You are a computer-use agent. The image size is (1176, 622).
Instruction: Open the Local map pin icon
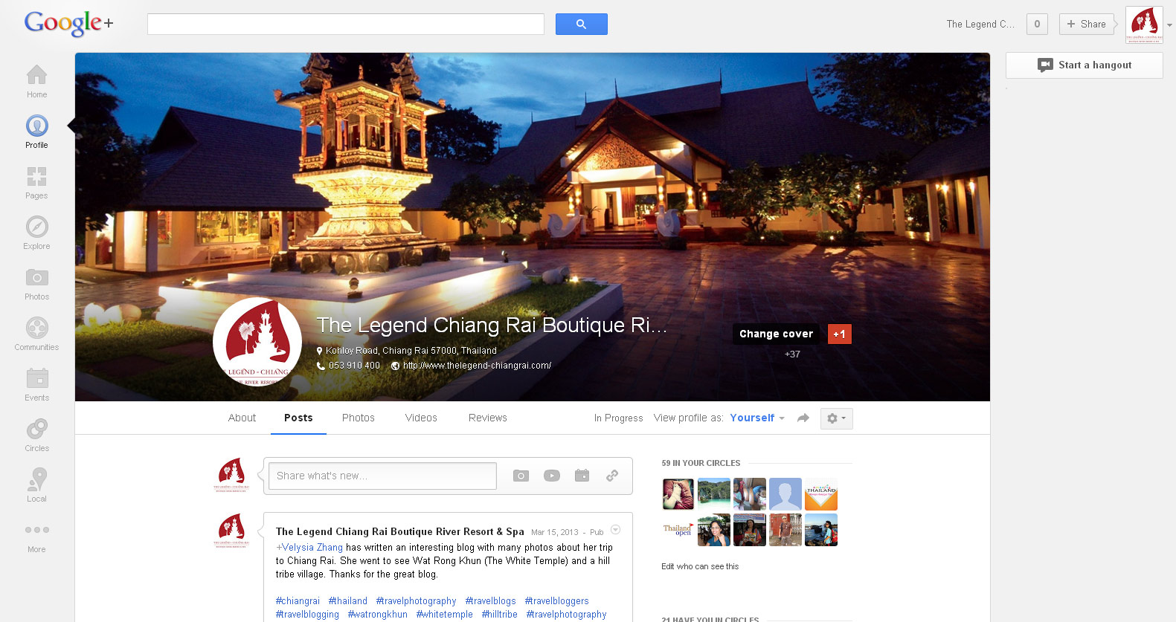tap(36, 479)
